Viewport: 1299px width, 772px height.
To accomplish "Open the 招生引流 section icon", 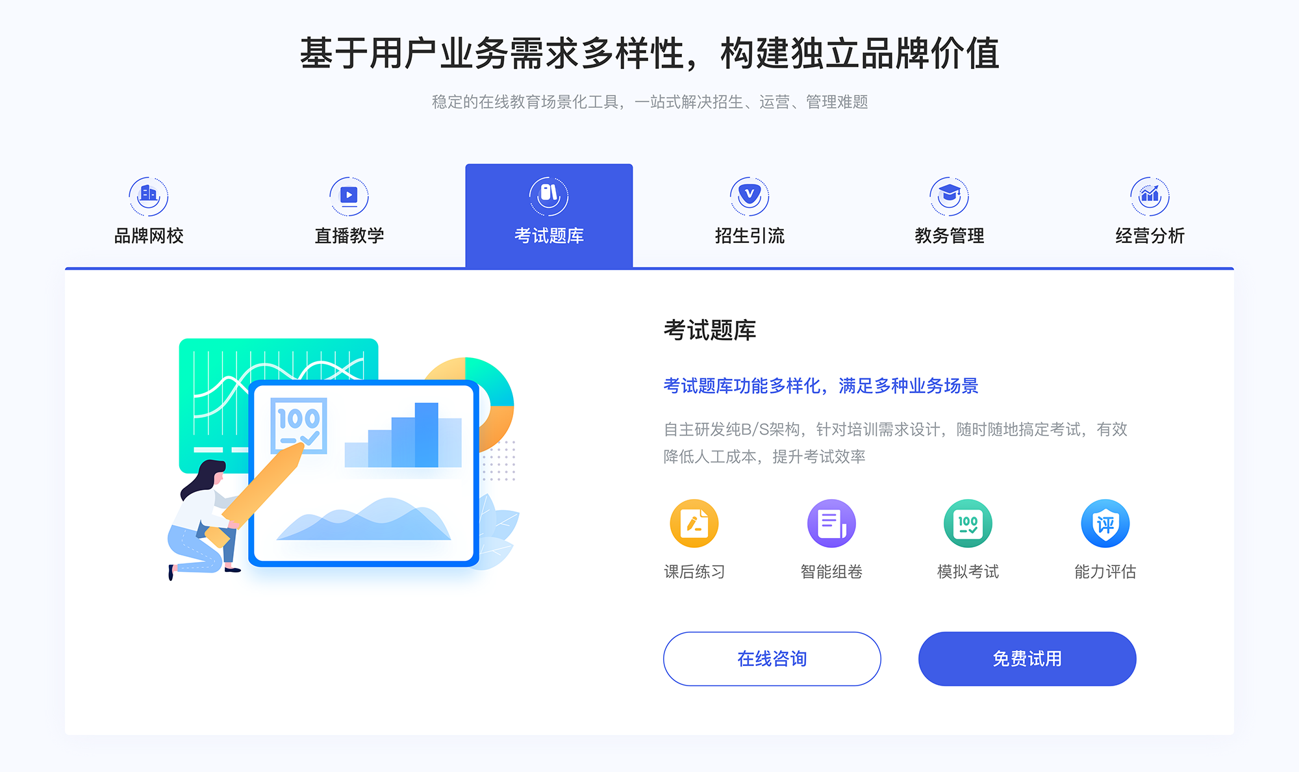I will [745, 194].
